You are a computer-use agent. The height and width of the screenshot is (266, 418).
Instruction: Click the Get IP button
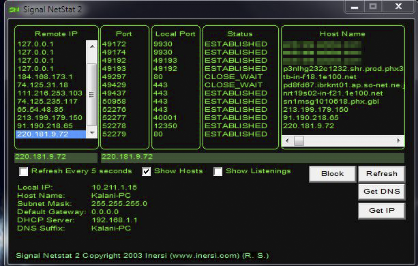[x=381, y=211]
